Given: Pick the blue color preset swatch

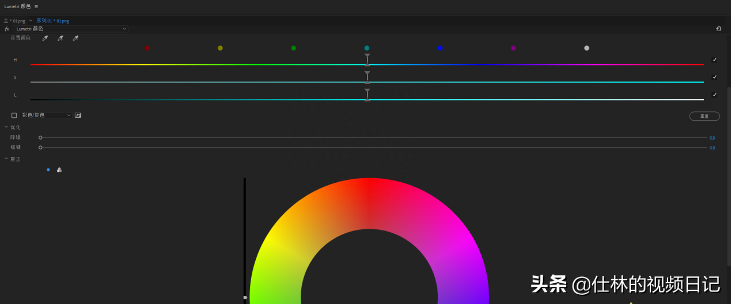Looking at the screenshot, I should click(x=440, y=48).
